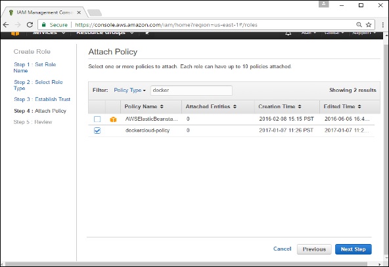Click the Next Step button
The image size is (389, 267).
pos(354,249)
